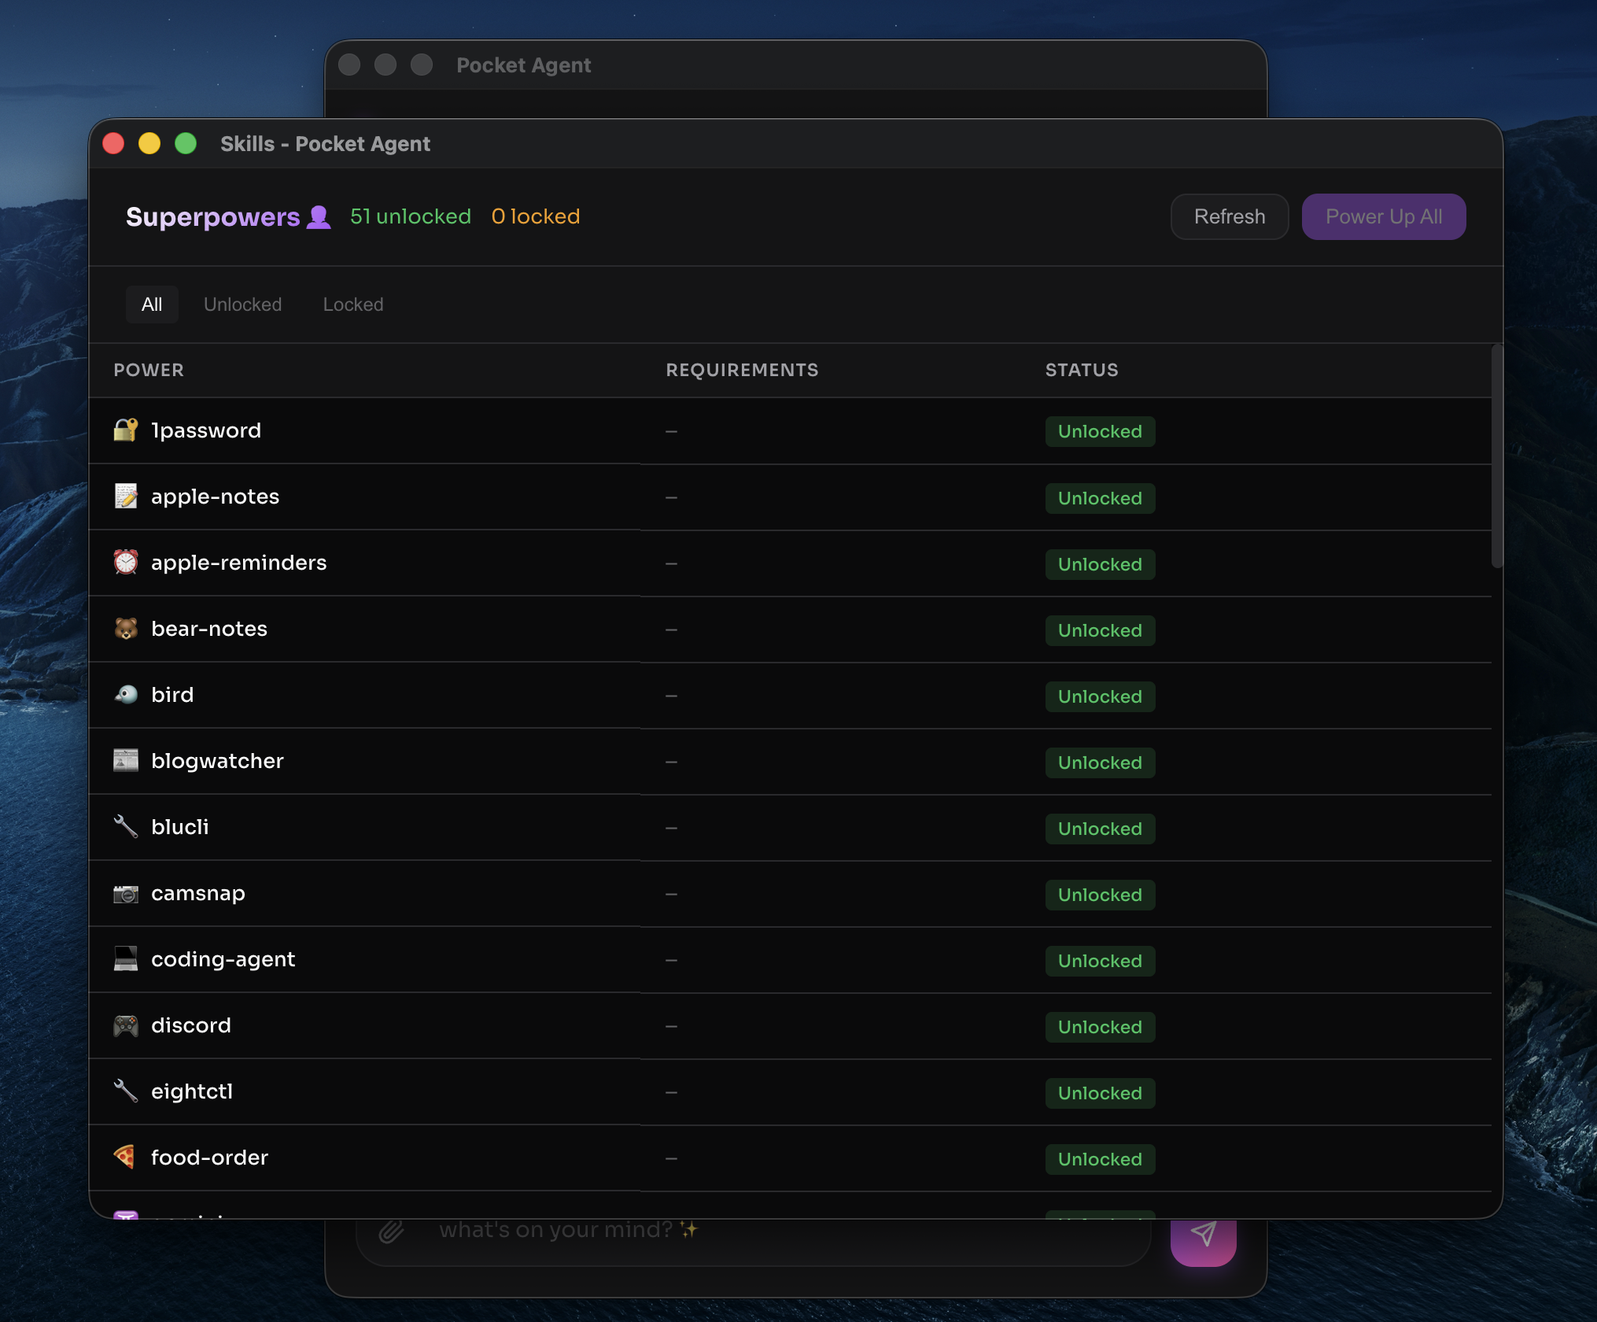Click the green zoom window button

pos(186,144)
